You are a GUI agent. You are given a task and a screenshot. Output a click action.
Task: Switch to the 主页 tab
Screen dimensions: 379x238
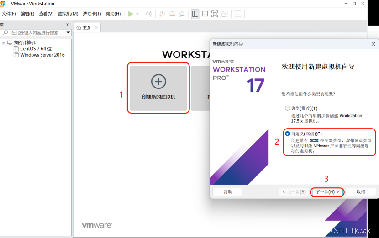[x=87, y=28]
